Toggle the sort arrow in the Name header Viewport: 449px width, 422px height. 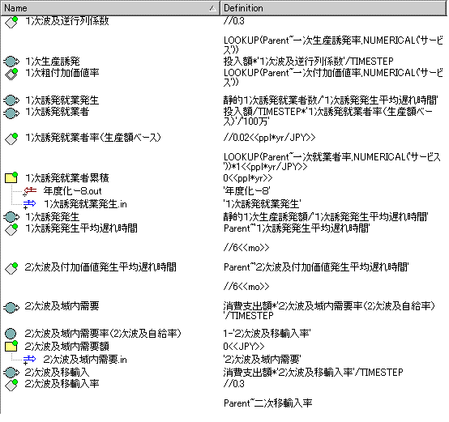[212, 8]
